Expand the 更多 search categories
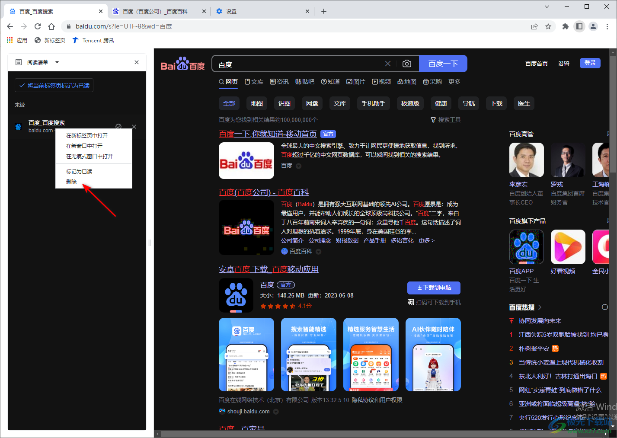This screenshot has width=617, height=438. 454,82
